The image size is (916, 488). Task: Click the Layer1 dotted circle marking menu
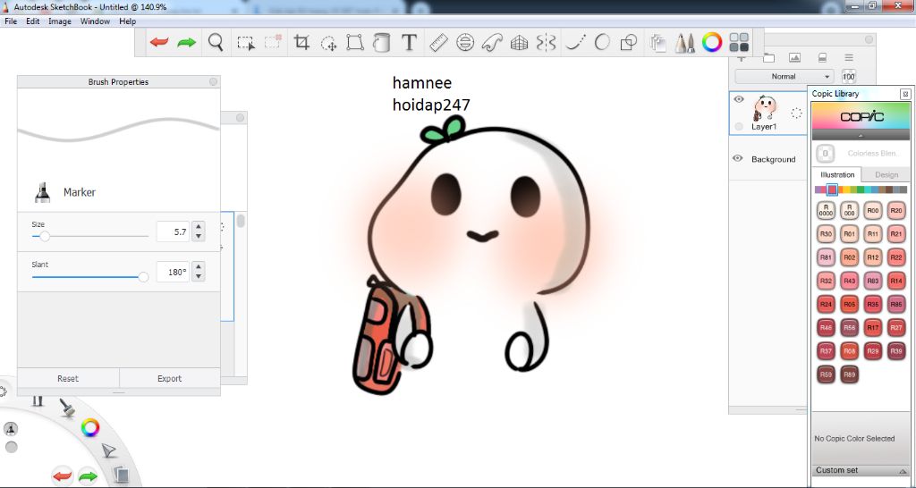pyautogui.click(x=795, y=114)
